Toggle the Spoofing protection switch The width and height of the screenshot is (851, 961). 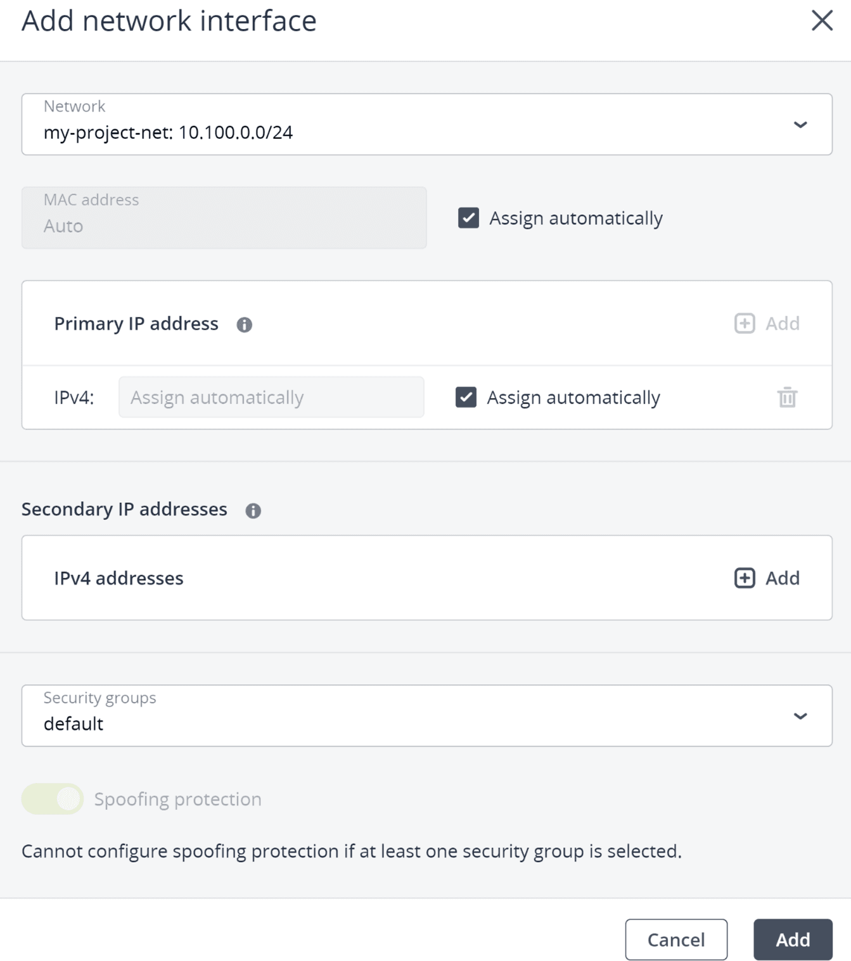(53, 799)
